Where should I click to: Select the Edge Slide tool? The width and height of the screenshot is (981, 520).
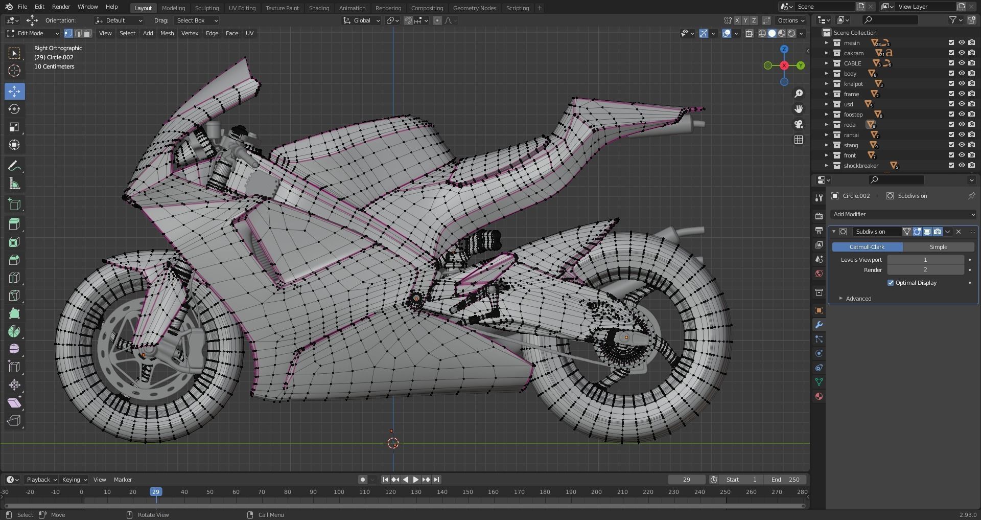pos(14,367)
